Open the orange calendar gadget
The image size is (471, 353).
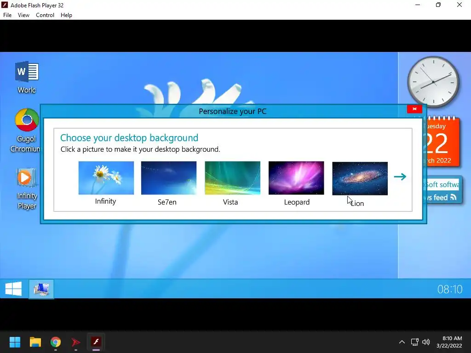click(x=441, y=142)
